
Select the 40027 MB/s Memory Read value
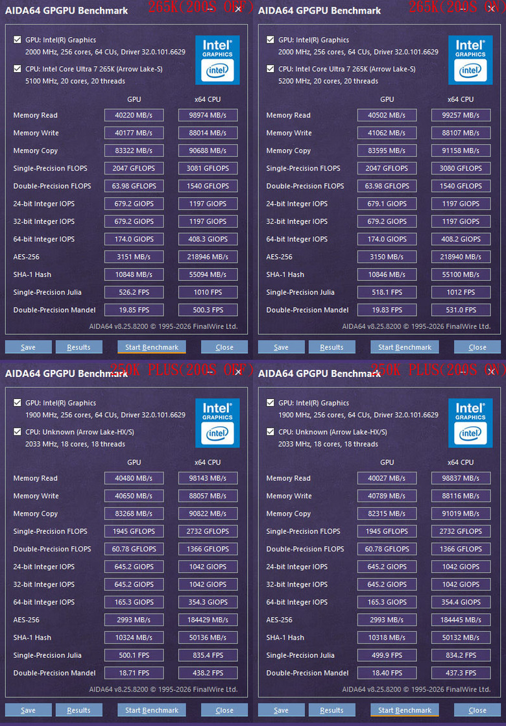coord(387,478)
